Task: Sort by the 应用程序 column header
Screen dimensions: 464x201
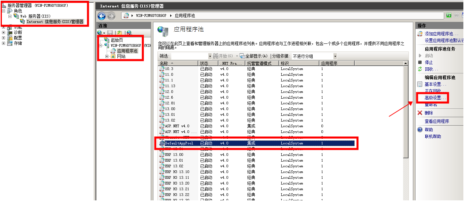Action: click(x=336, y=63)
